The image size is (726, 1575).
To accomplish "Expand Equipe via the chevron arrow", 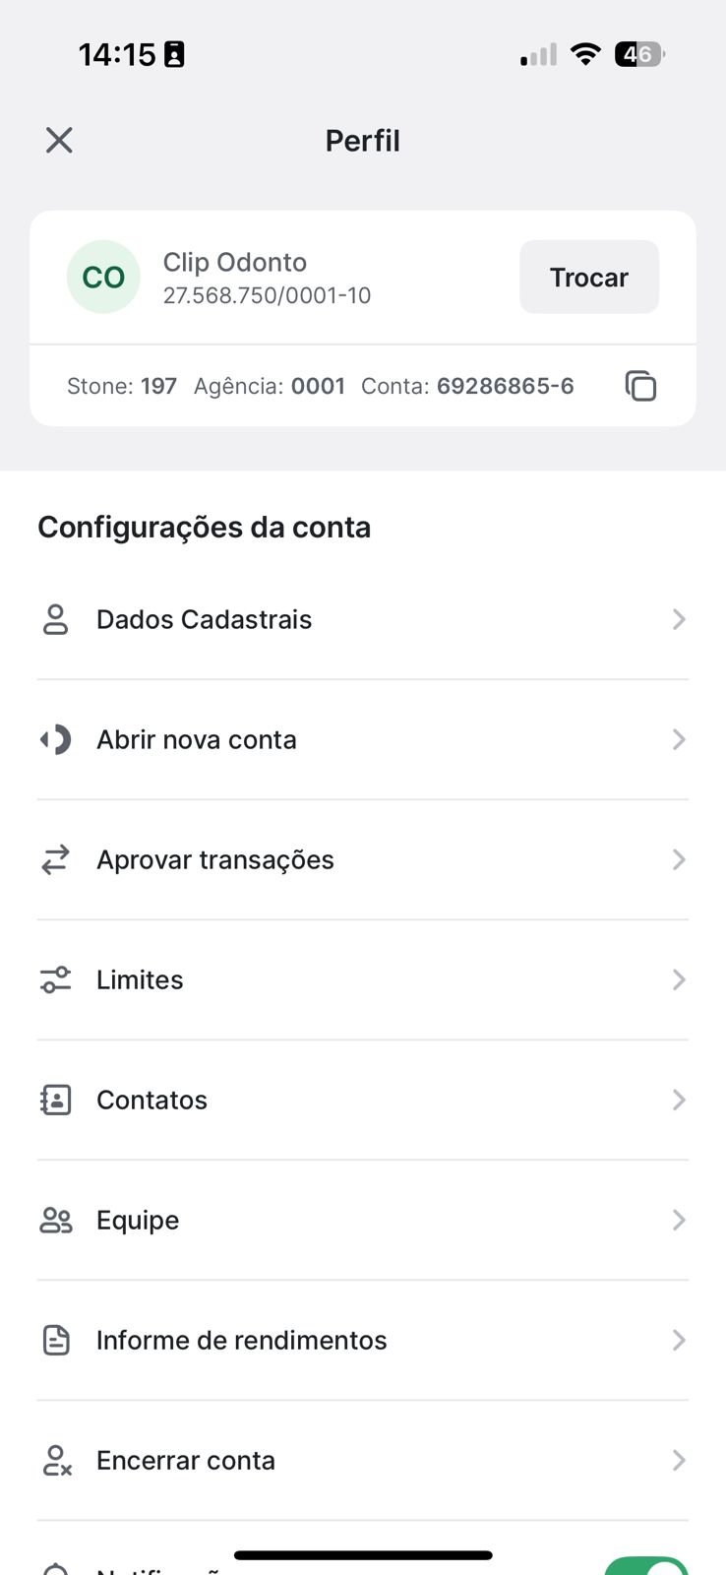I will coord(678,1220).
